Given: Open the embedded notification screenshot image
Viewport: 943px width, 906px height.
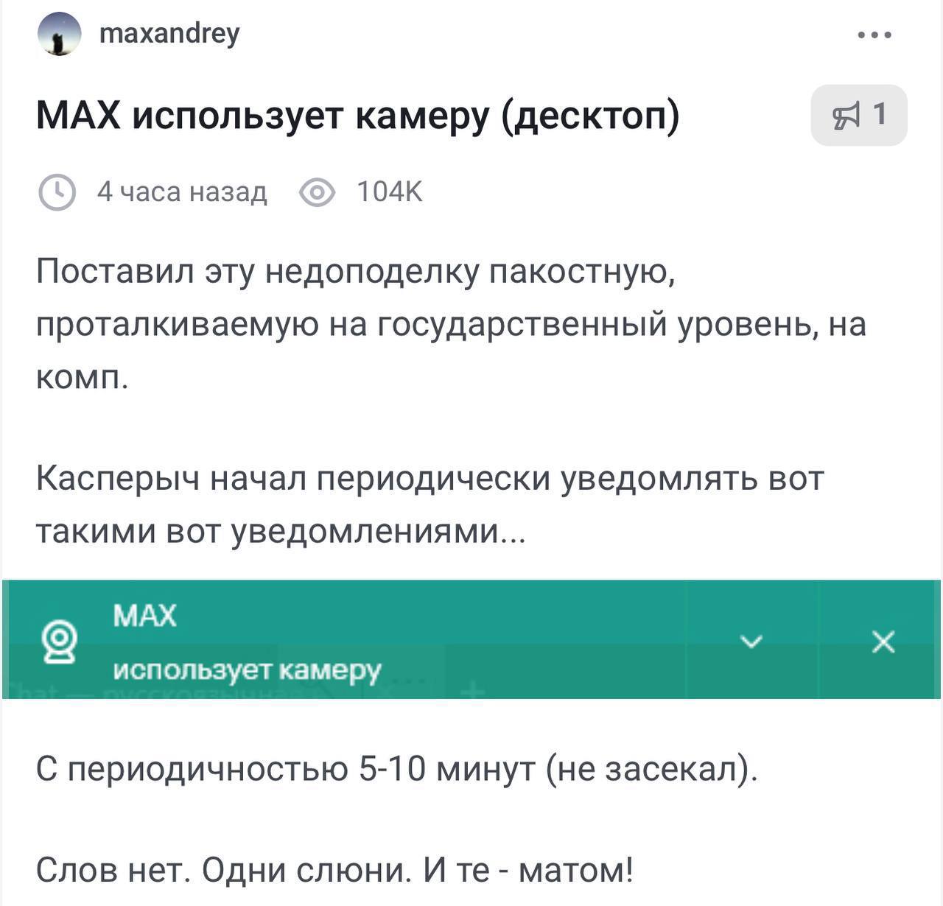Looking at the screenshot, I should point(471,639).
